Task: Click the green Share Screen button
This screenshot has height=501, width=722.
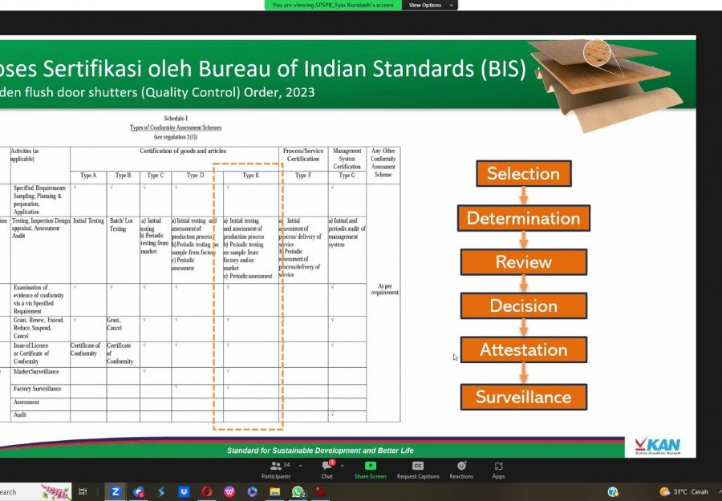Action: pos(370,471)
